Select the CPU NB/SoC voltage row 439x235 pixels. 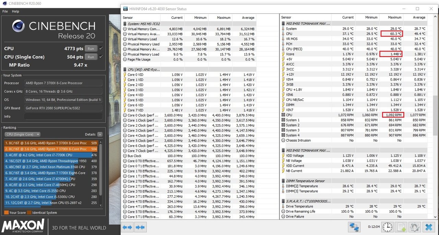354,100
